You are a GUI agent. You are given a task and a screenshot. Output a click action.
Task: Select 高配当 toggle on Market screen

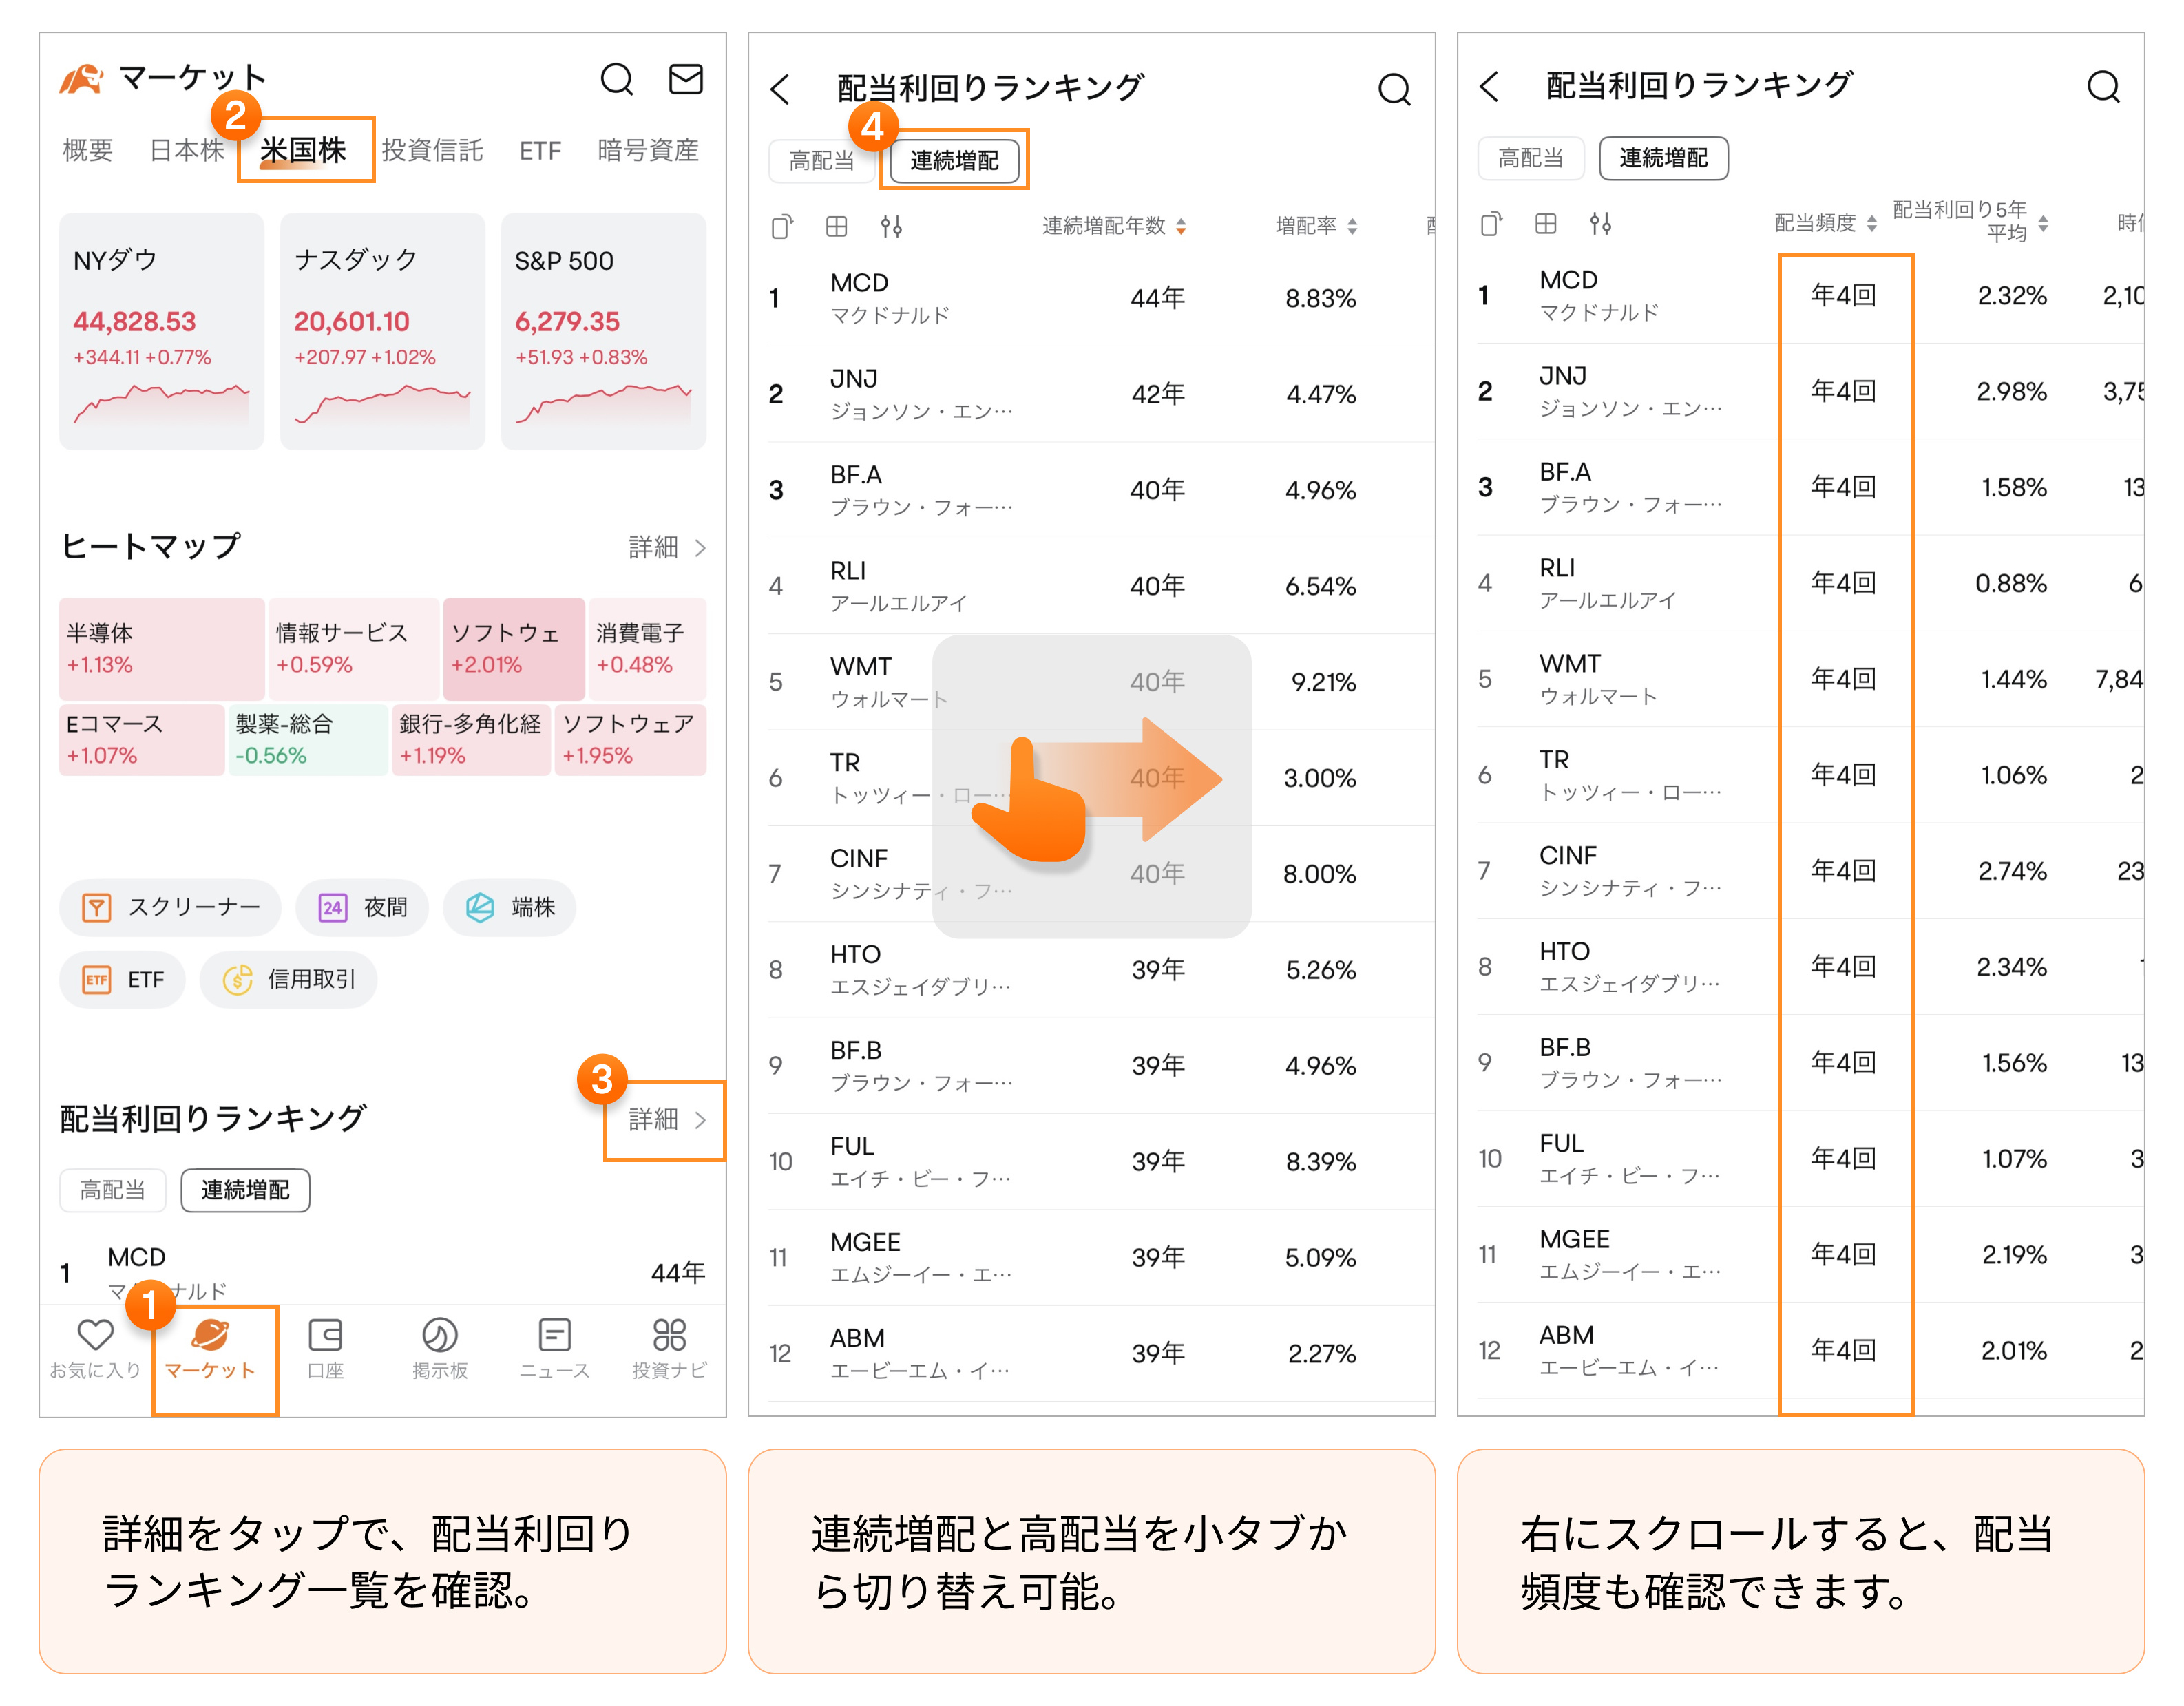coord(113,1190)
